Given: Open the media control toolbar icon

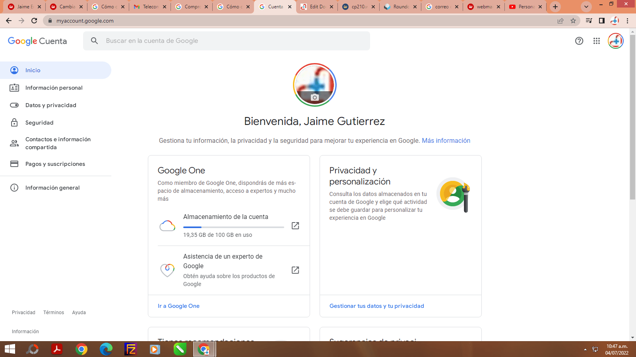Looking at the screenshot, I should pos(589,21).
